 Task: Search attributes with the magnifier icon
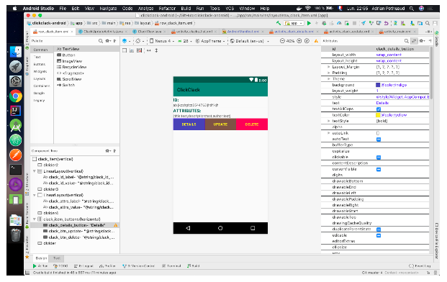click(407, 41)
